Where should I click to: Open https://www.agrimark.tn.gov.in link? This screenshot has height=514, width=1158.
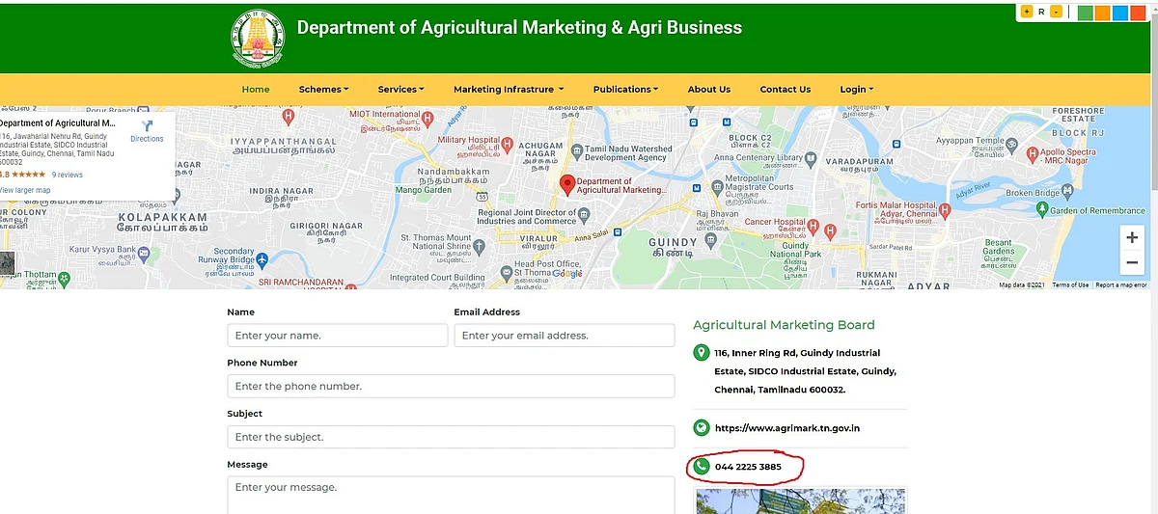(x=787, y=428)
